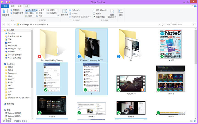This screenshot has width=198, height=124.
Task: Open Dropbox in the favorites sidebar
Action: pos(11,33)
